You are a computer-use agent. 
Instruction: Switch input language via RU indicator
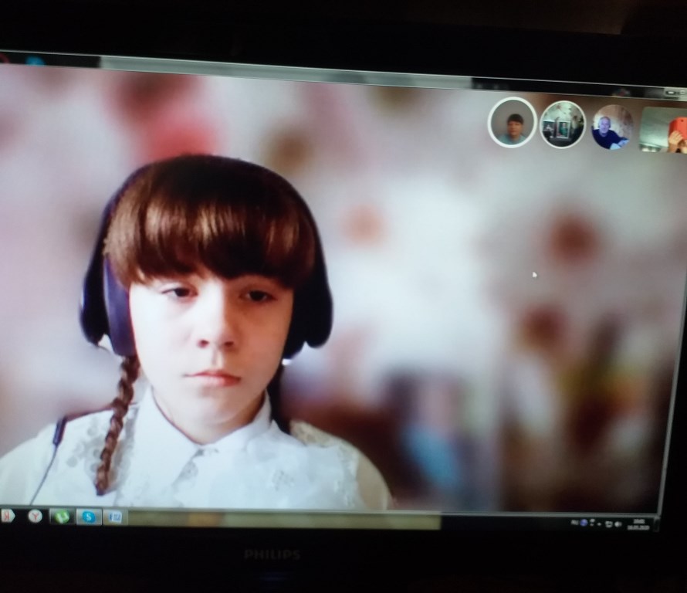click(x=574, y=523)
